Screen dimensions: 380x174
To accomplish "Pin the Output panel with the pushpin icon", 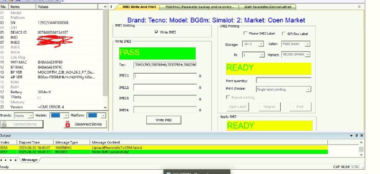I will [357, 135].
